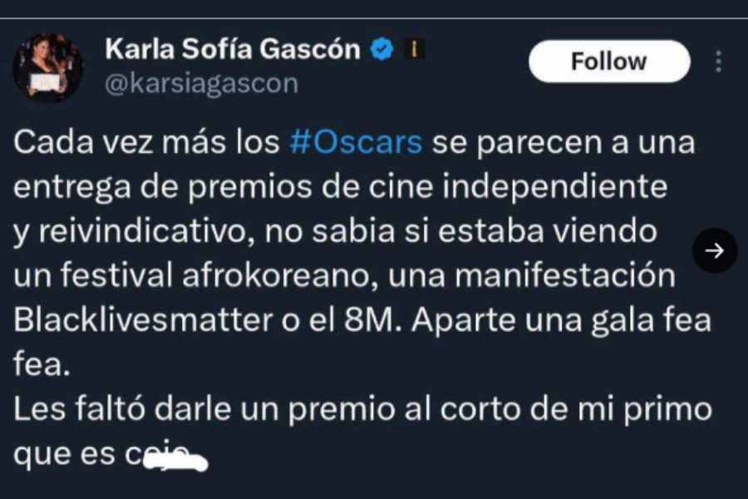Click the phrase 'una manifestación' in the tweet
This screenshot has height=499, width=748.
[531, 275]
